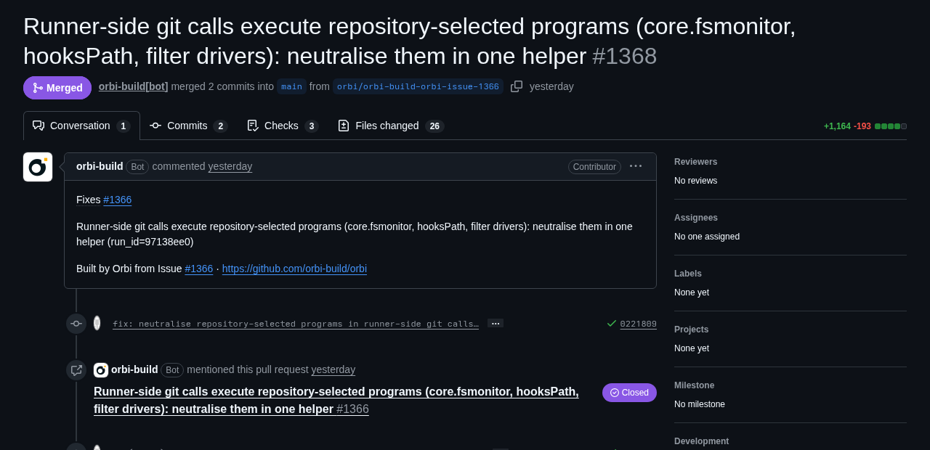The image size is (930, 450).
Task: Open orbi-build name in comment header
Action: point(100,166)
